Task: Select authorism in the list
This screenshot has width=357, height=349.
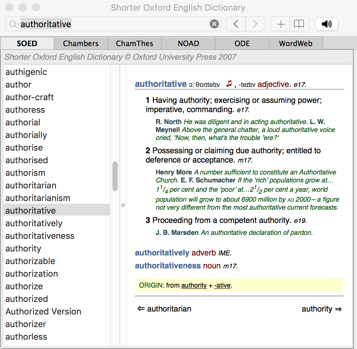Action: (x=56, y=173)
